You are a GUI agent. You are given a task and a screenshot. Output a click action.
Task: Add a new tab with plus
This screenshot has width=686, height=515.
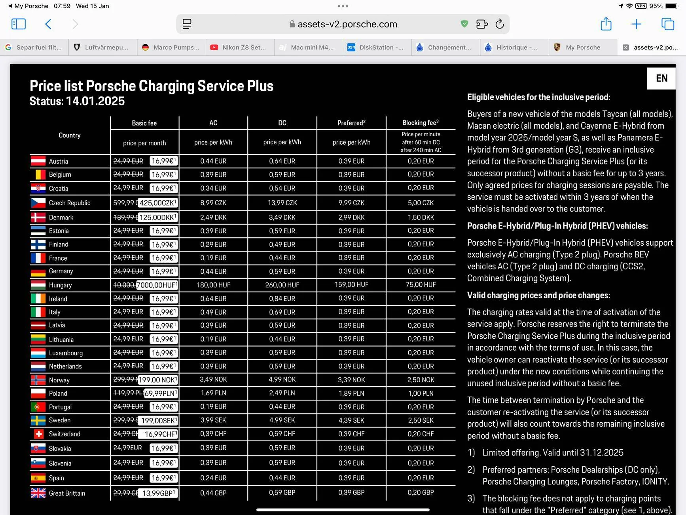pos(636,24)
